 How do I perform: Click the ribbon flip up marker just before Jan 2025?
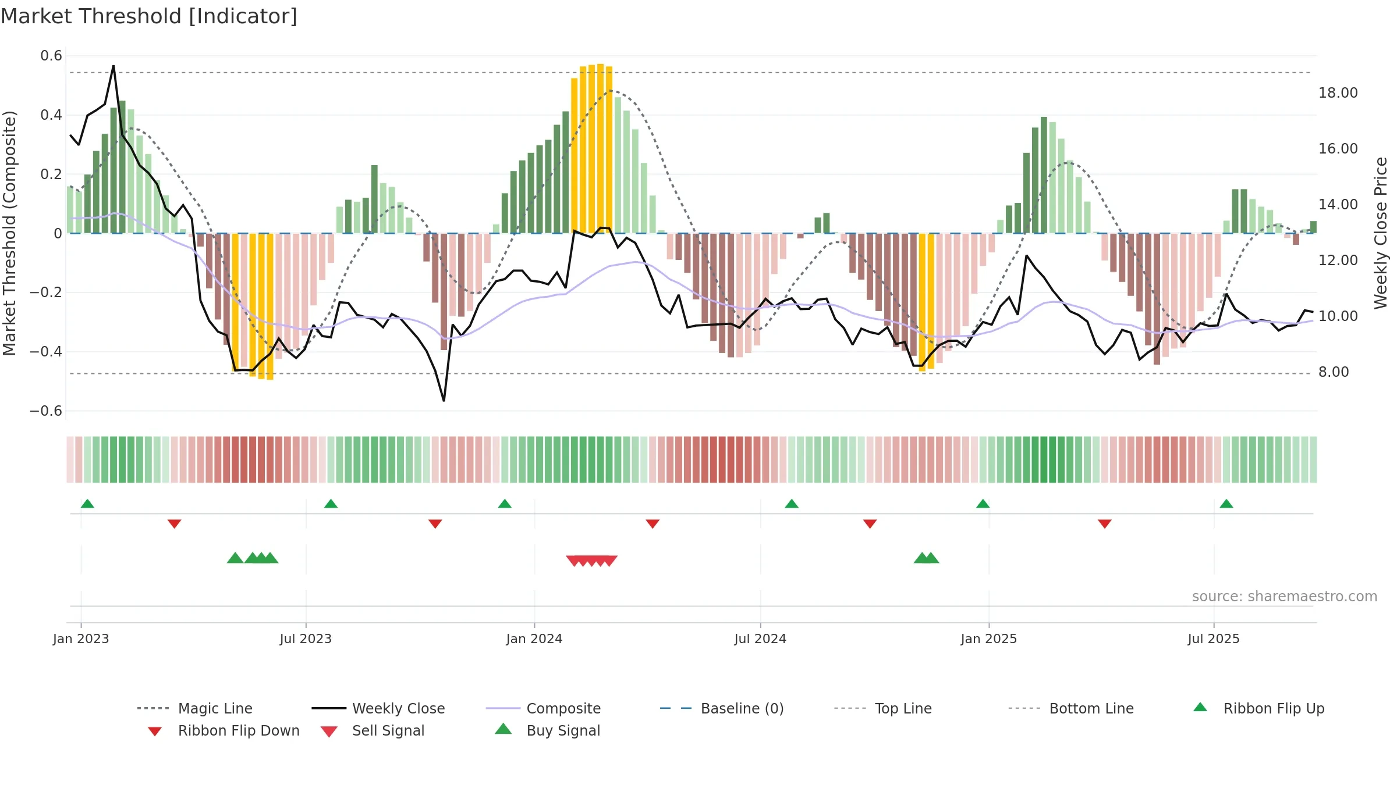983,504
